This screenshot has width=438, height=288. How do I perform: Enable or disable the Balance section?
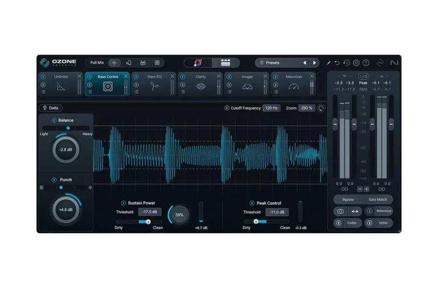[54, 120]
